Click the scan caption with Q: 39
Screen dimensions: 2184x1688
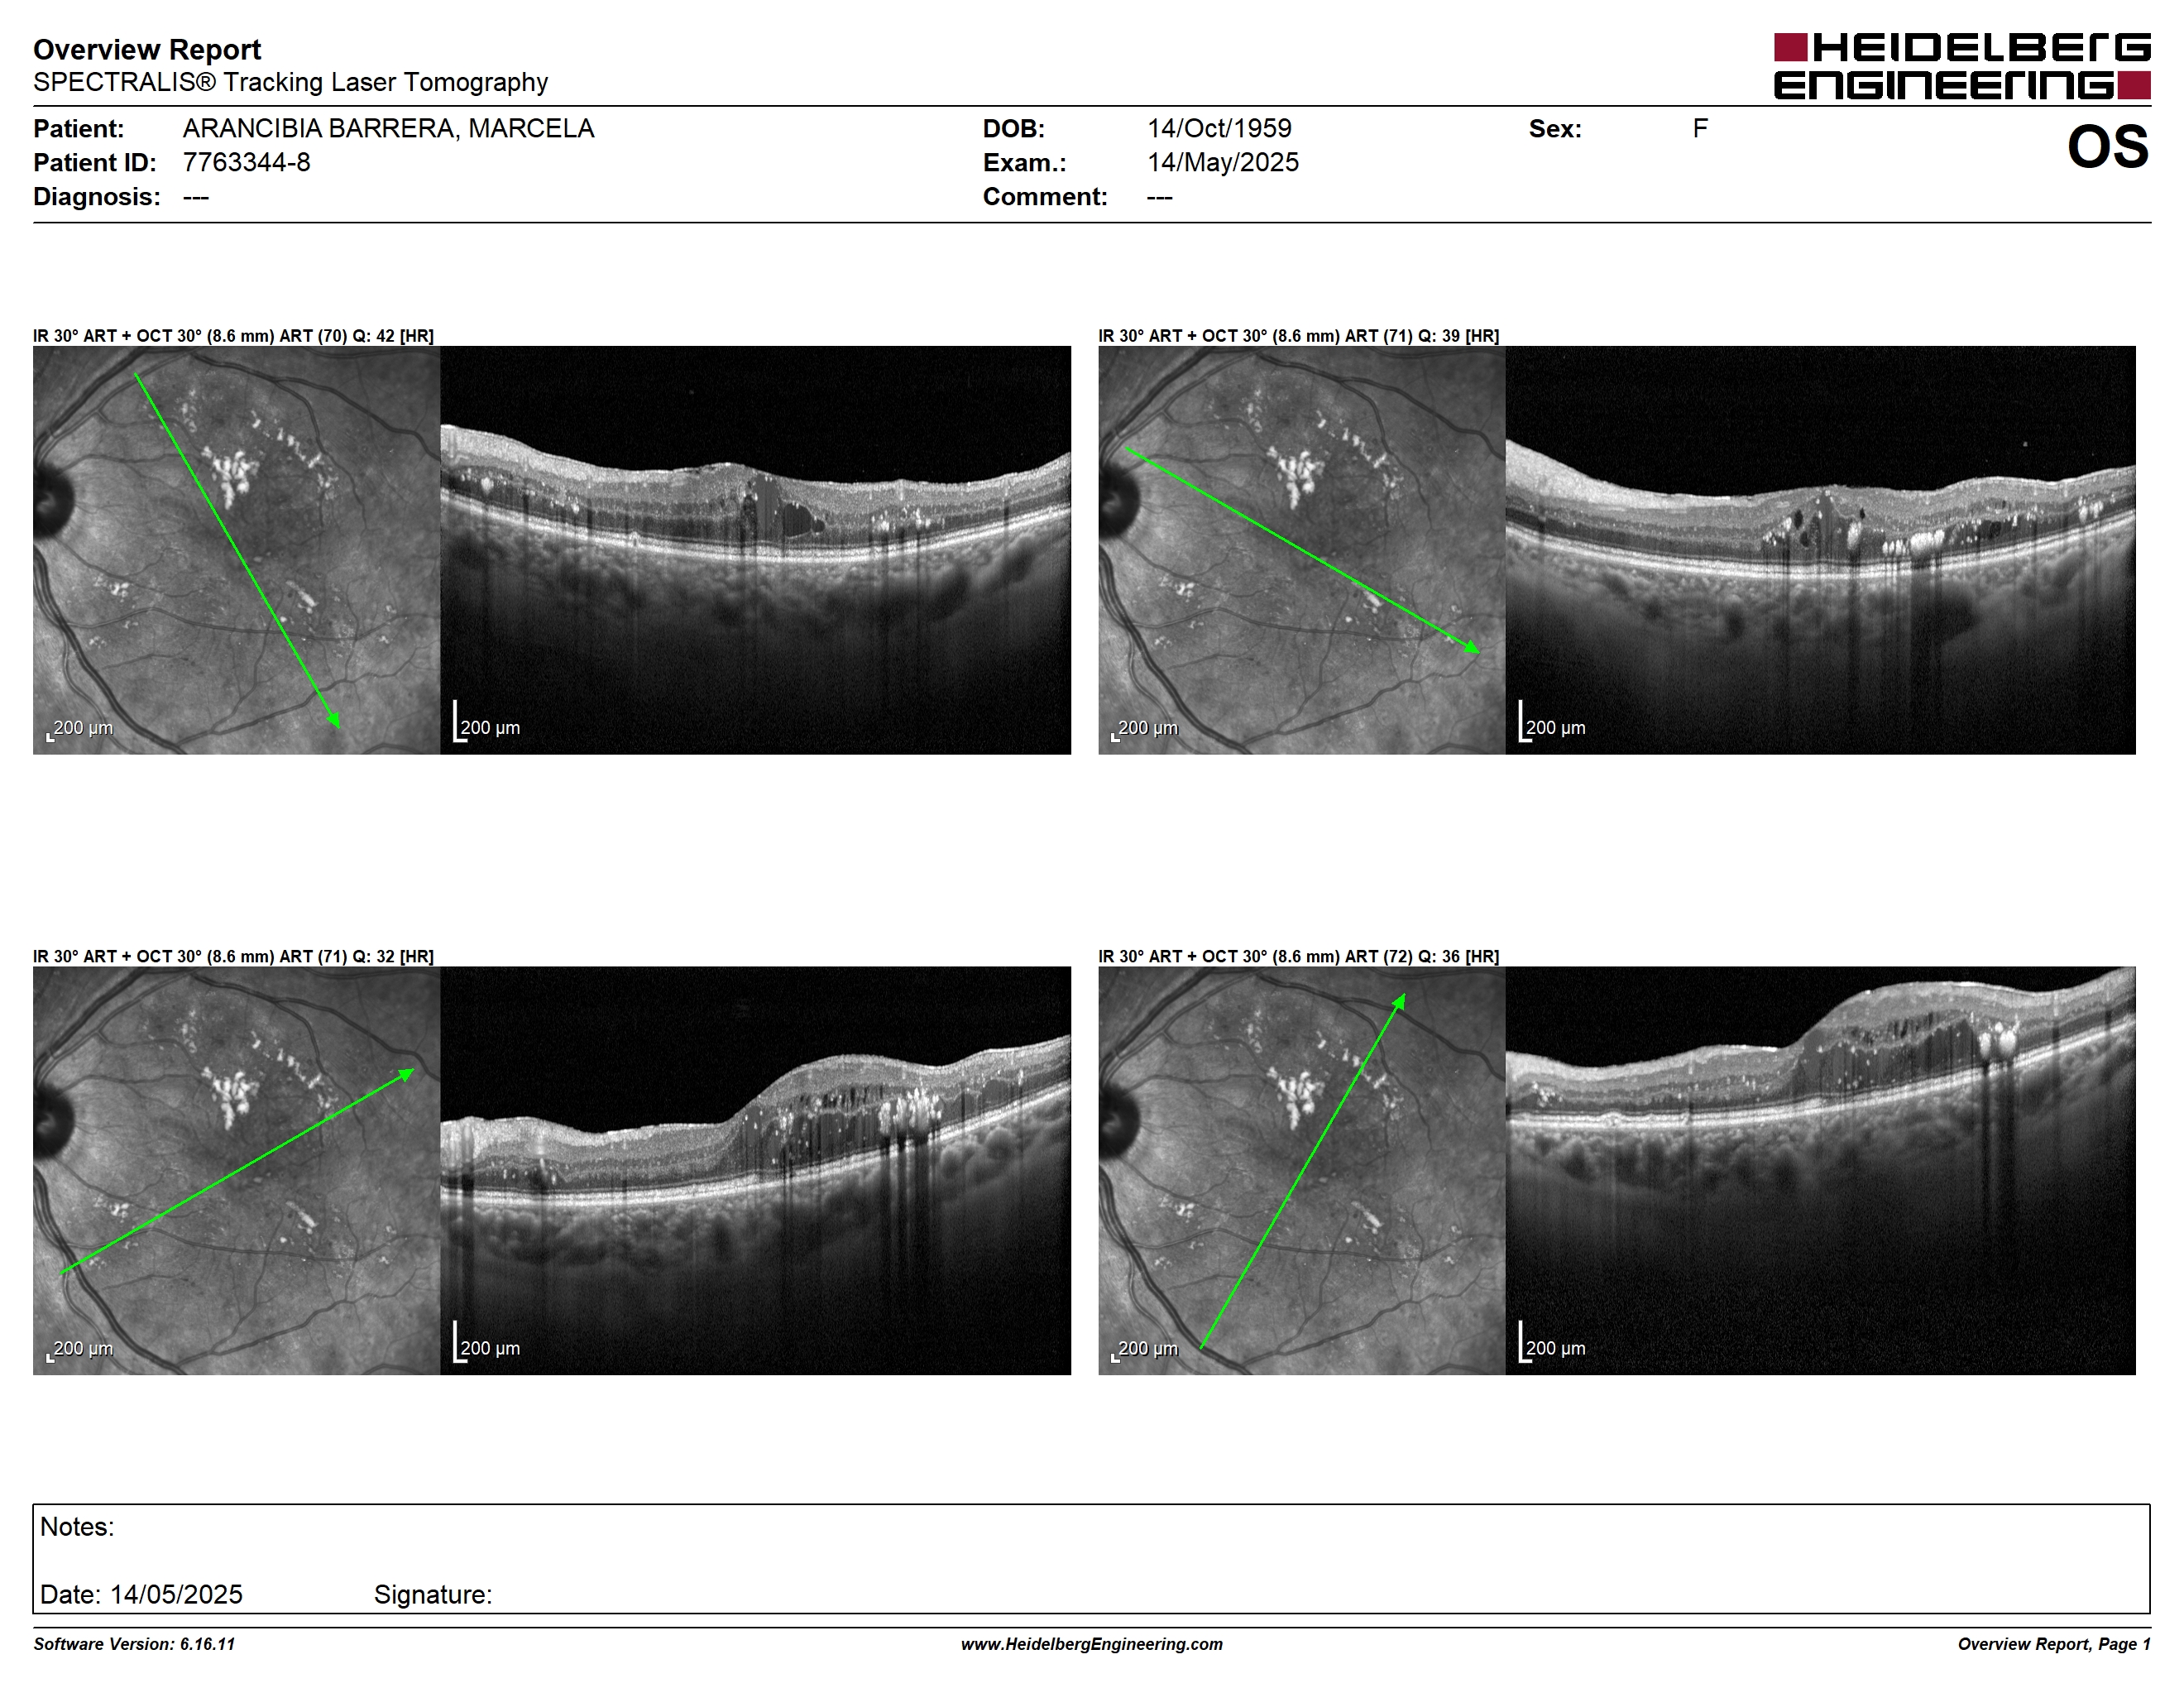click(1298, 336)
